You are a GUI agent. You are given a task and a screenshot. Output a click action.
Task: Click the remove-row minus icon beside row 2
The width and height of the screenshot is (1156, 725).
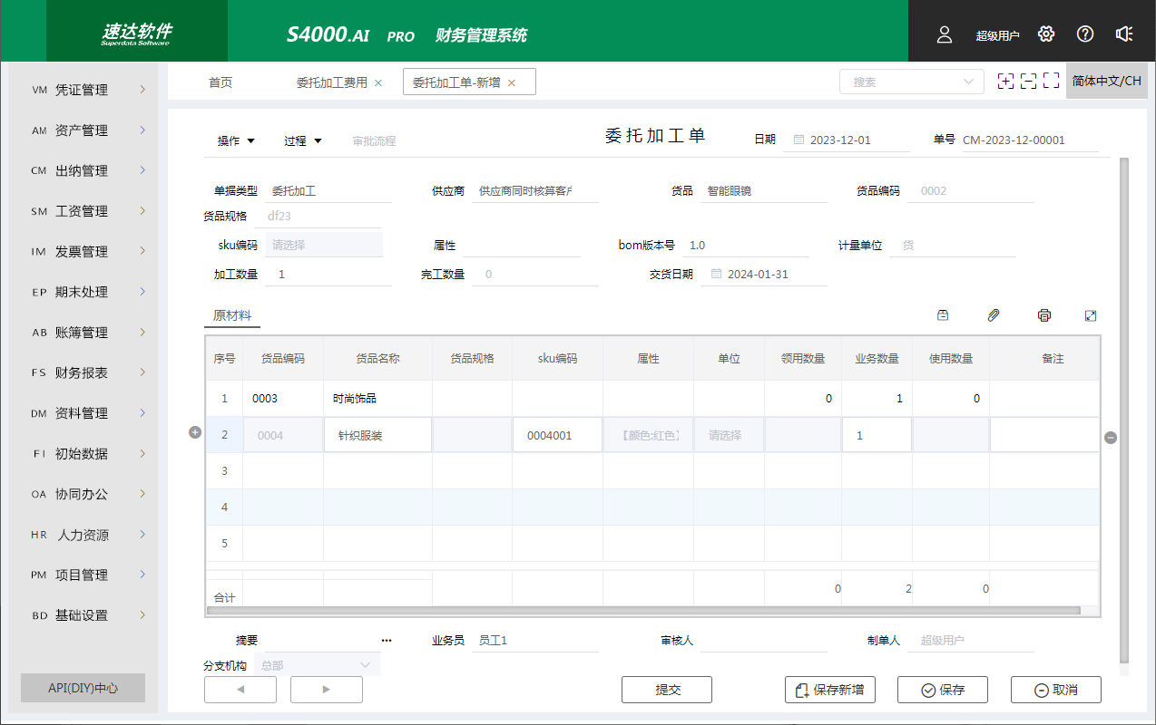1111,438
